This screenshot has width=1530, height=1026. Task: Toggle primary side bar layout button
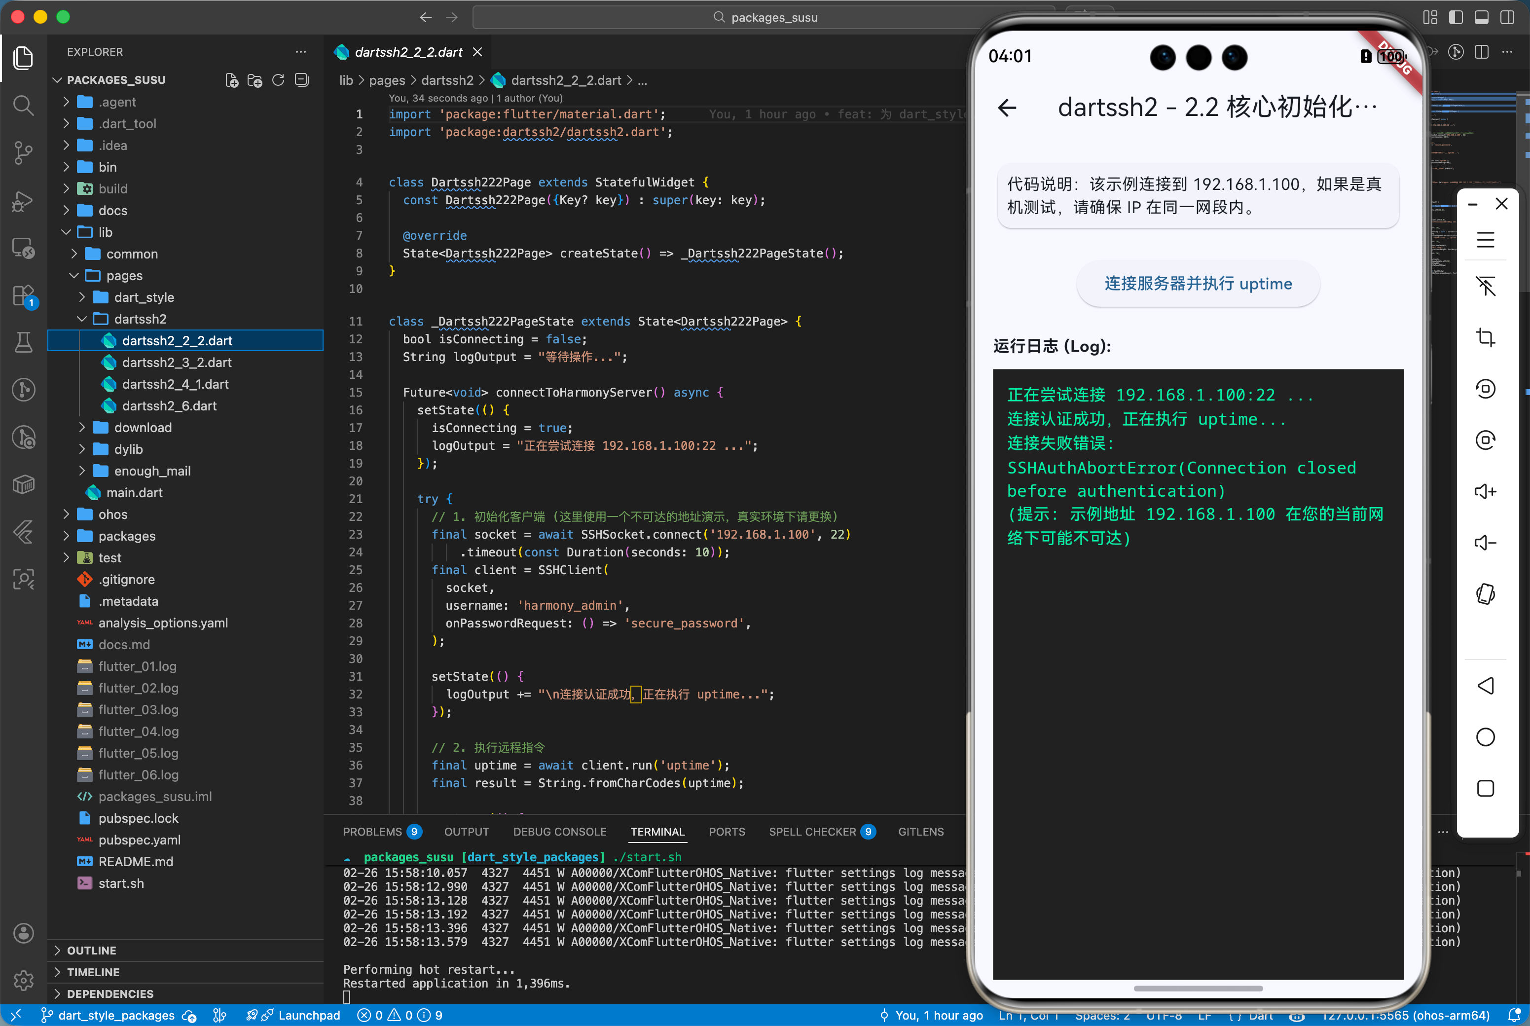pos(1456,17)
